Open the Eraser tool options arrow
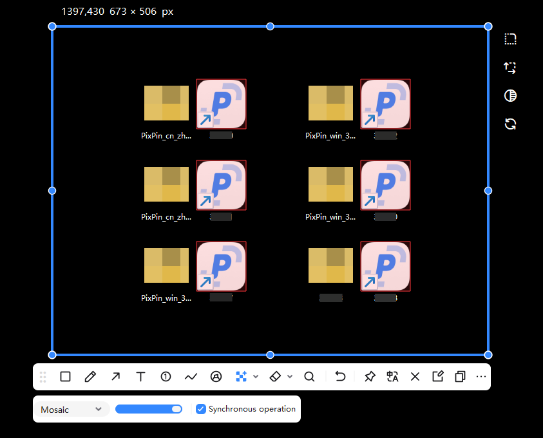543x438 pixels. click(x=290, y=376)
